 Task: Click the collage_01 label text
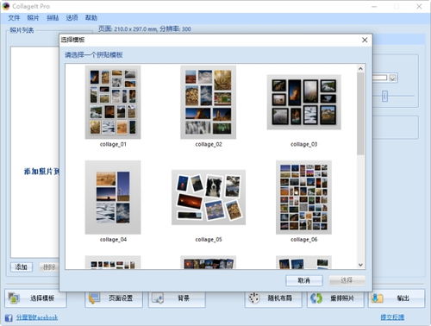pyautogui.click(x=113, y=144)
